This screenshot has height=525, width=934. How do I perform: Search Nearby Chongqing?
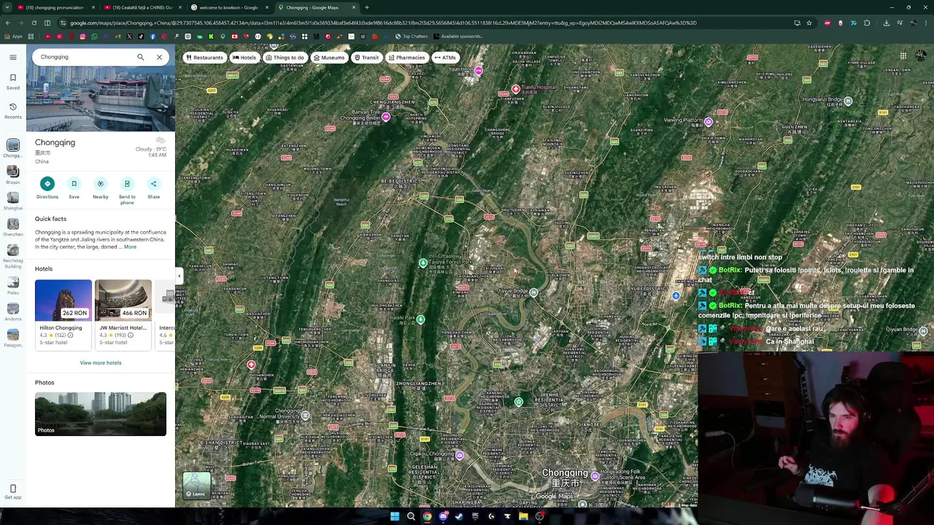click(101, 188)
